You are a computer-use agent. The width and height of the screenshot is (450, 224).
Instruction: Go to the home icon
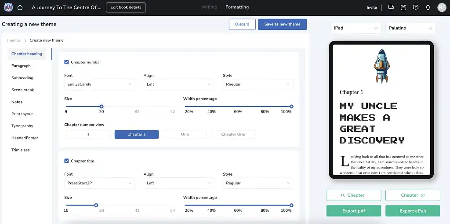point(20,7)
